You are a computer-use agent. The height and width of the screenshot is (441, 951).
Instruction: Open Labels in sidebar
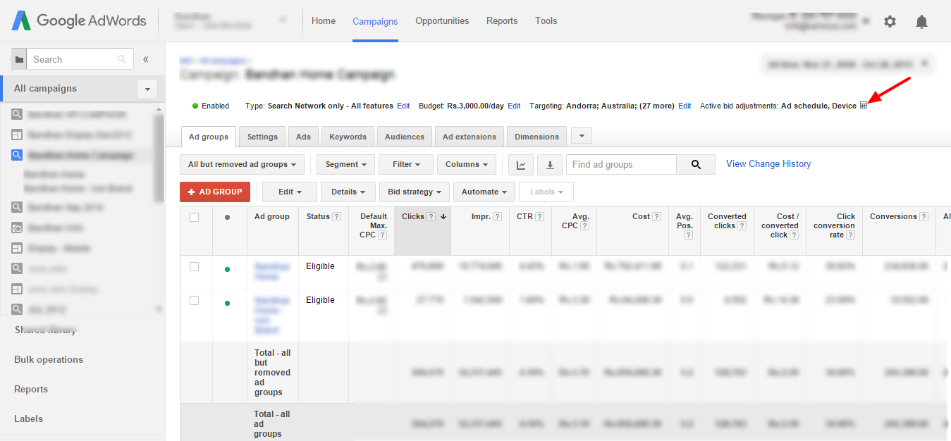[28, 419]
